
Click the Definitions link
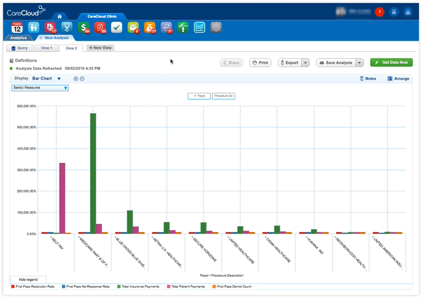[x=26, y=61]
